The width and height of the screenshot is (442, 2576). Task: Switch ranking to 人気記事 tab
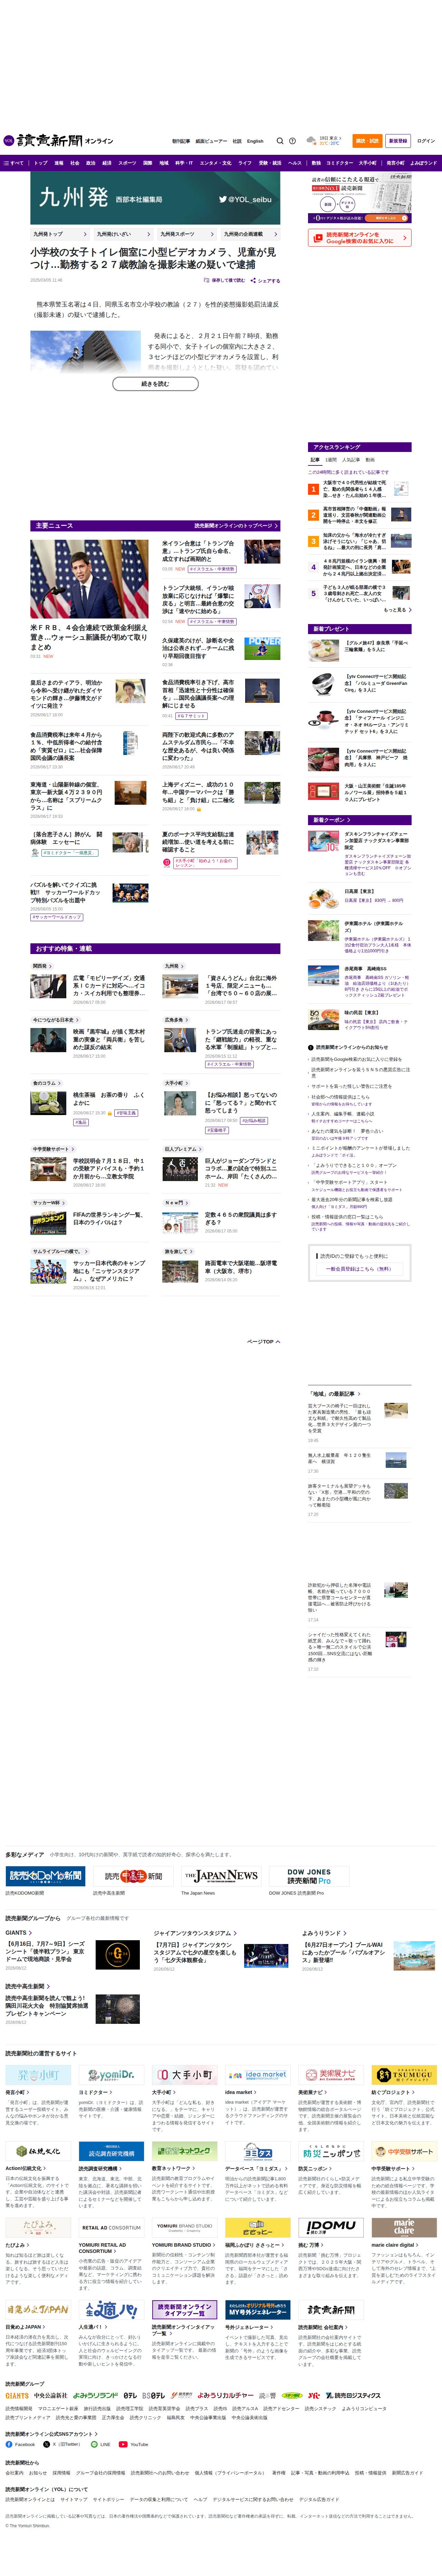point(351,460)
